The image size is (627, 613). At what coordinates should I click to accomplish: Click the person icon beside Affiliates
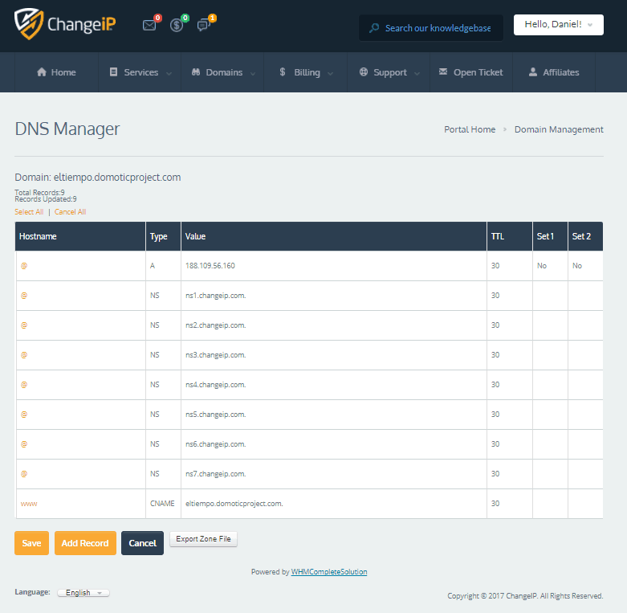533,72
